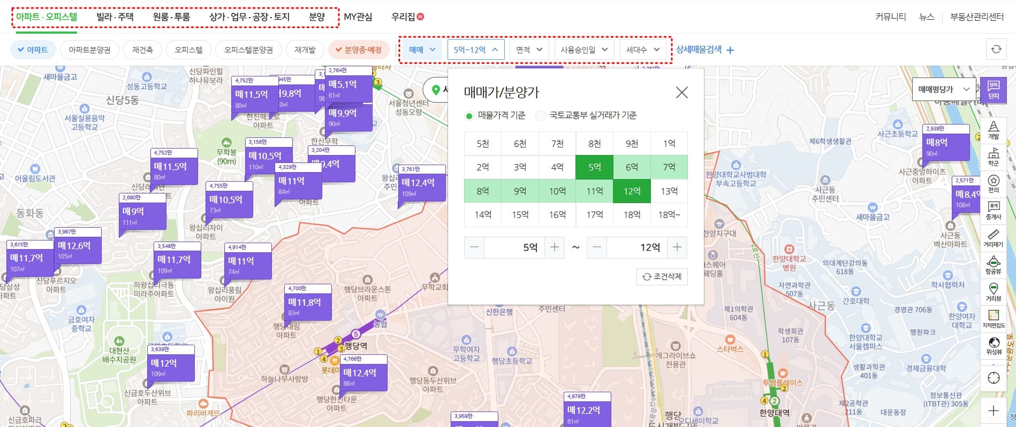The height and width of the screenshot is (427, 1016).
Task: Open the 매8억 90㎡ listing marker
Action: pos(947,143)
